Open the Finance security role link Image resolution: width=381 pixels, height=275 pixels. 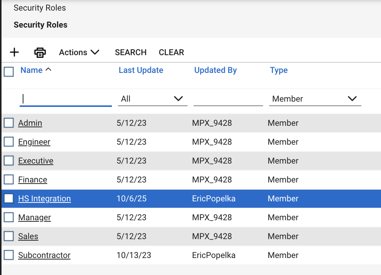tap(33, 179)
